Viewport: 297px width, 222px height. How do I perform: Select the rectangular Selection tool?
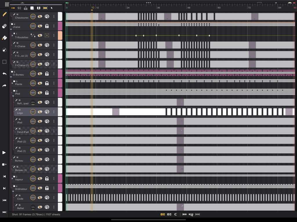click(x=4, y=62)
